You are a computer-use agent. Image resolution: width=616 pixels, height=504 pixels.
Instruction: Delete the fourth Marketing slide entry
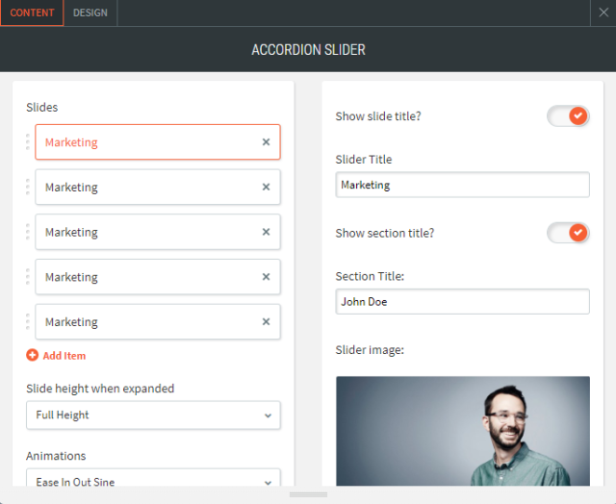[x=267, y=277]
